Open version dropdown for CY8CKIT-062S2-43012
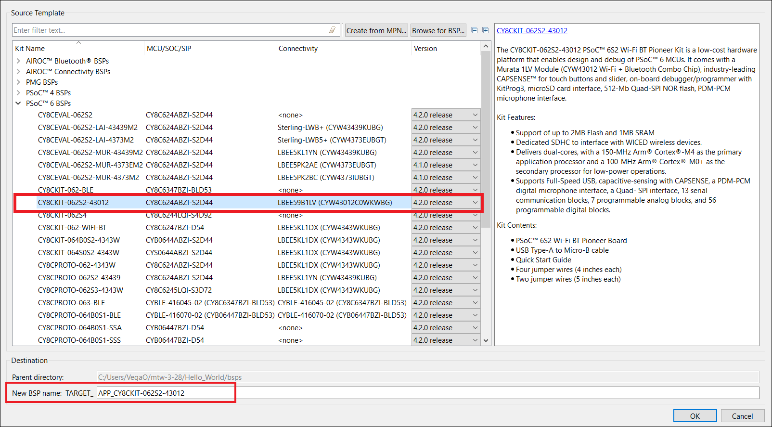Screen dimensions: 772x427 pyautogui.click(x=446, y=203)
